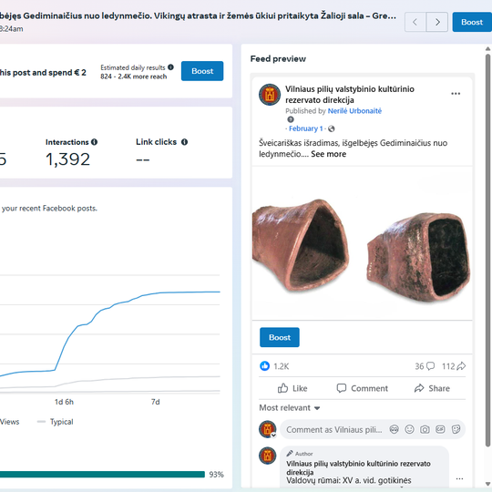
Task: Open the post image of clay pots
Action: pyautogui.click(x=362, y=243)
